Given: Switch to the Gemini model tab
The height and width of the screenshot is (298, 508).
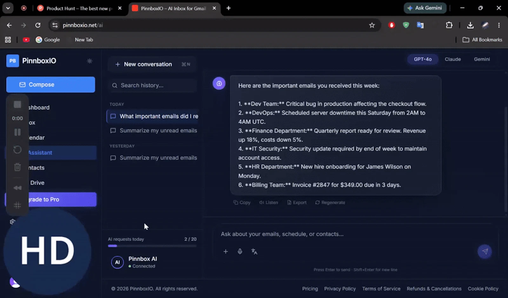Looking at the screenshot, I should pos(482,59).
